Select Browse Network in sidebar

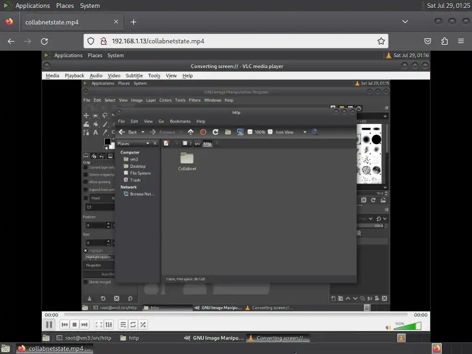(x=139, y=194)
